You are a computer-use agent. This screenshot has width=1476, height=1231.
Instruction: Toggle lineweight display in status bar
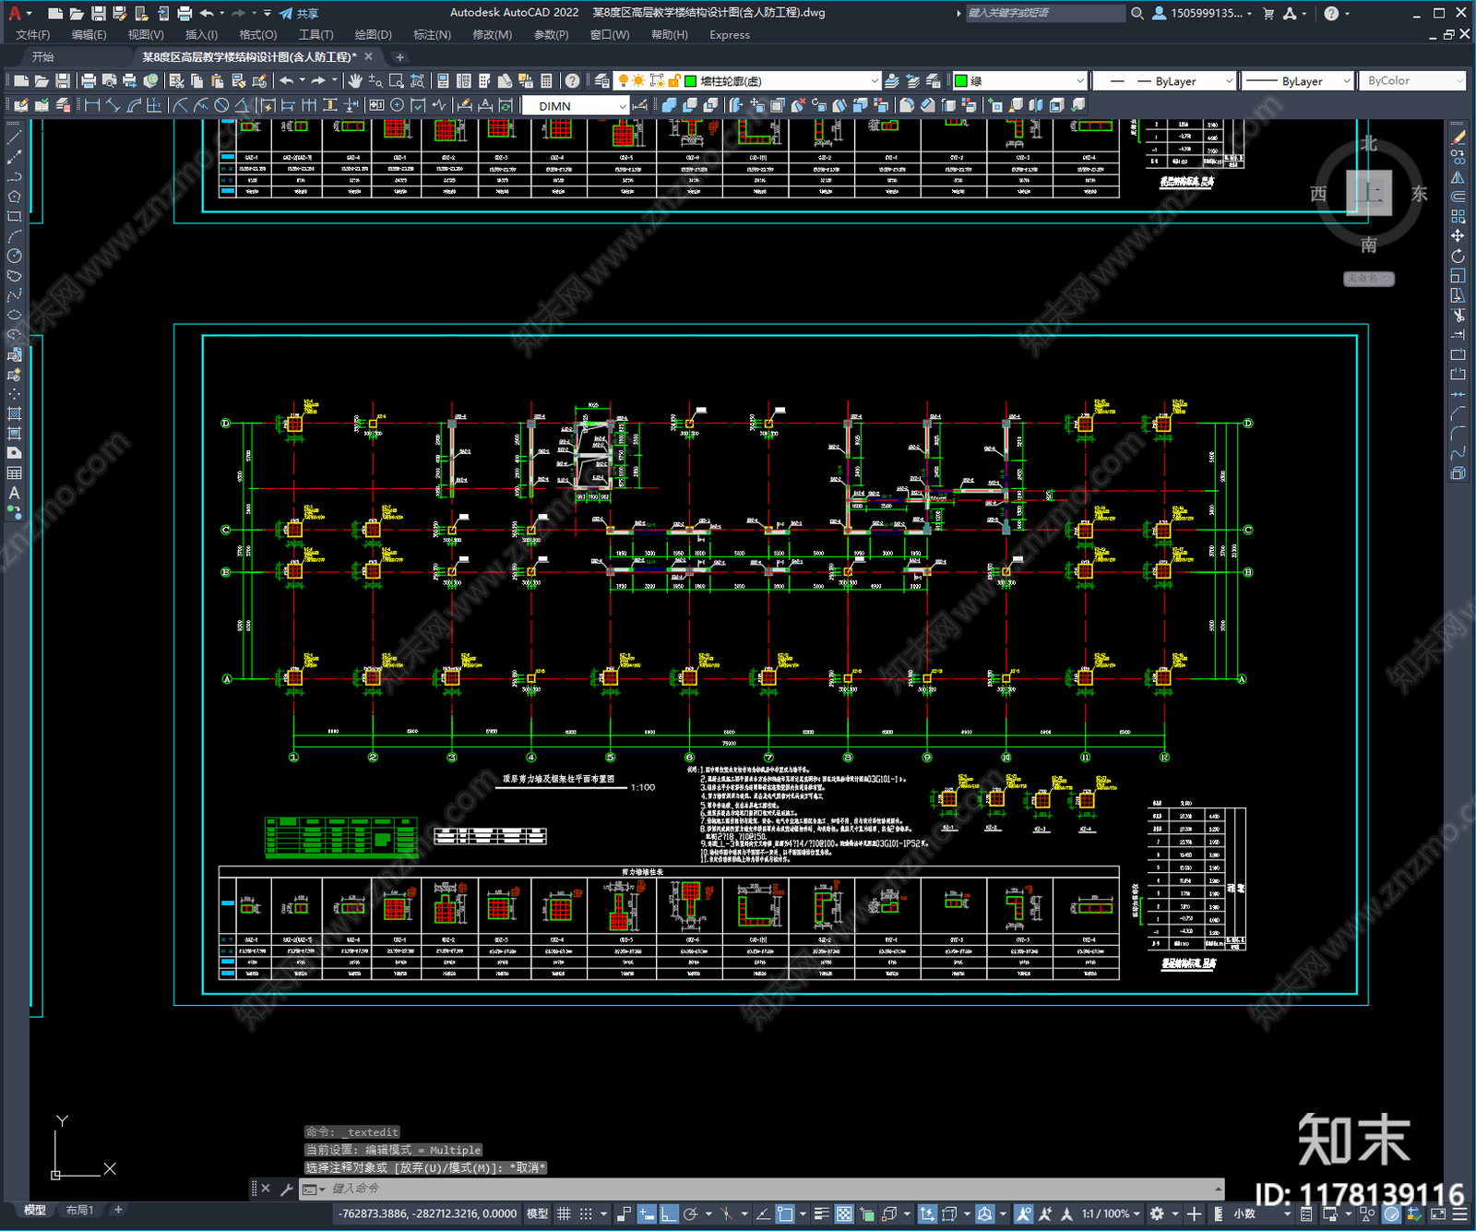tap(821, 1213)
